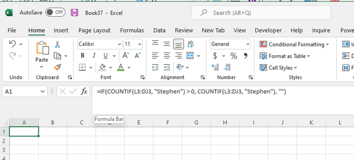
Task: Click Decrease Decimal icon
Action: (x=227, y=67)
